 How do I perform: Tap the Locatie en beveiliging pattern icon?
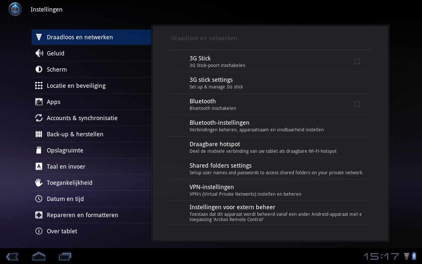click(x=39, y=85)
